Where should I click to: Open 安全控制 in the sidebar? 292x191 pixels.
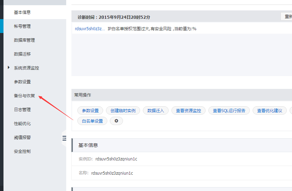[x=22, y=151]
